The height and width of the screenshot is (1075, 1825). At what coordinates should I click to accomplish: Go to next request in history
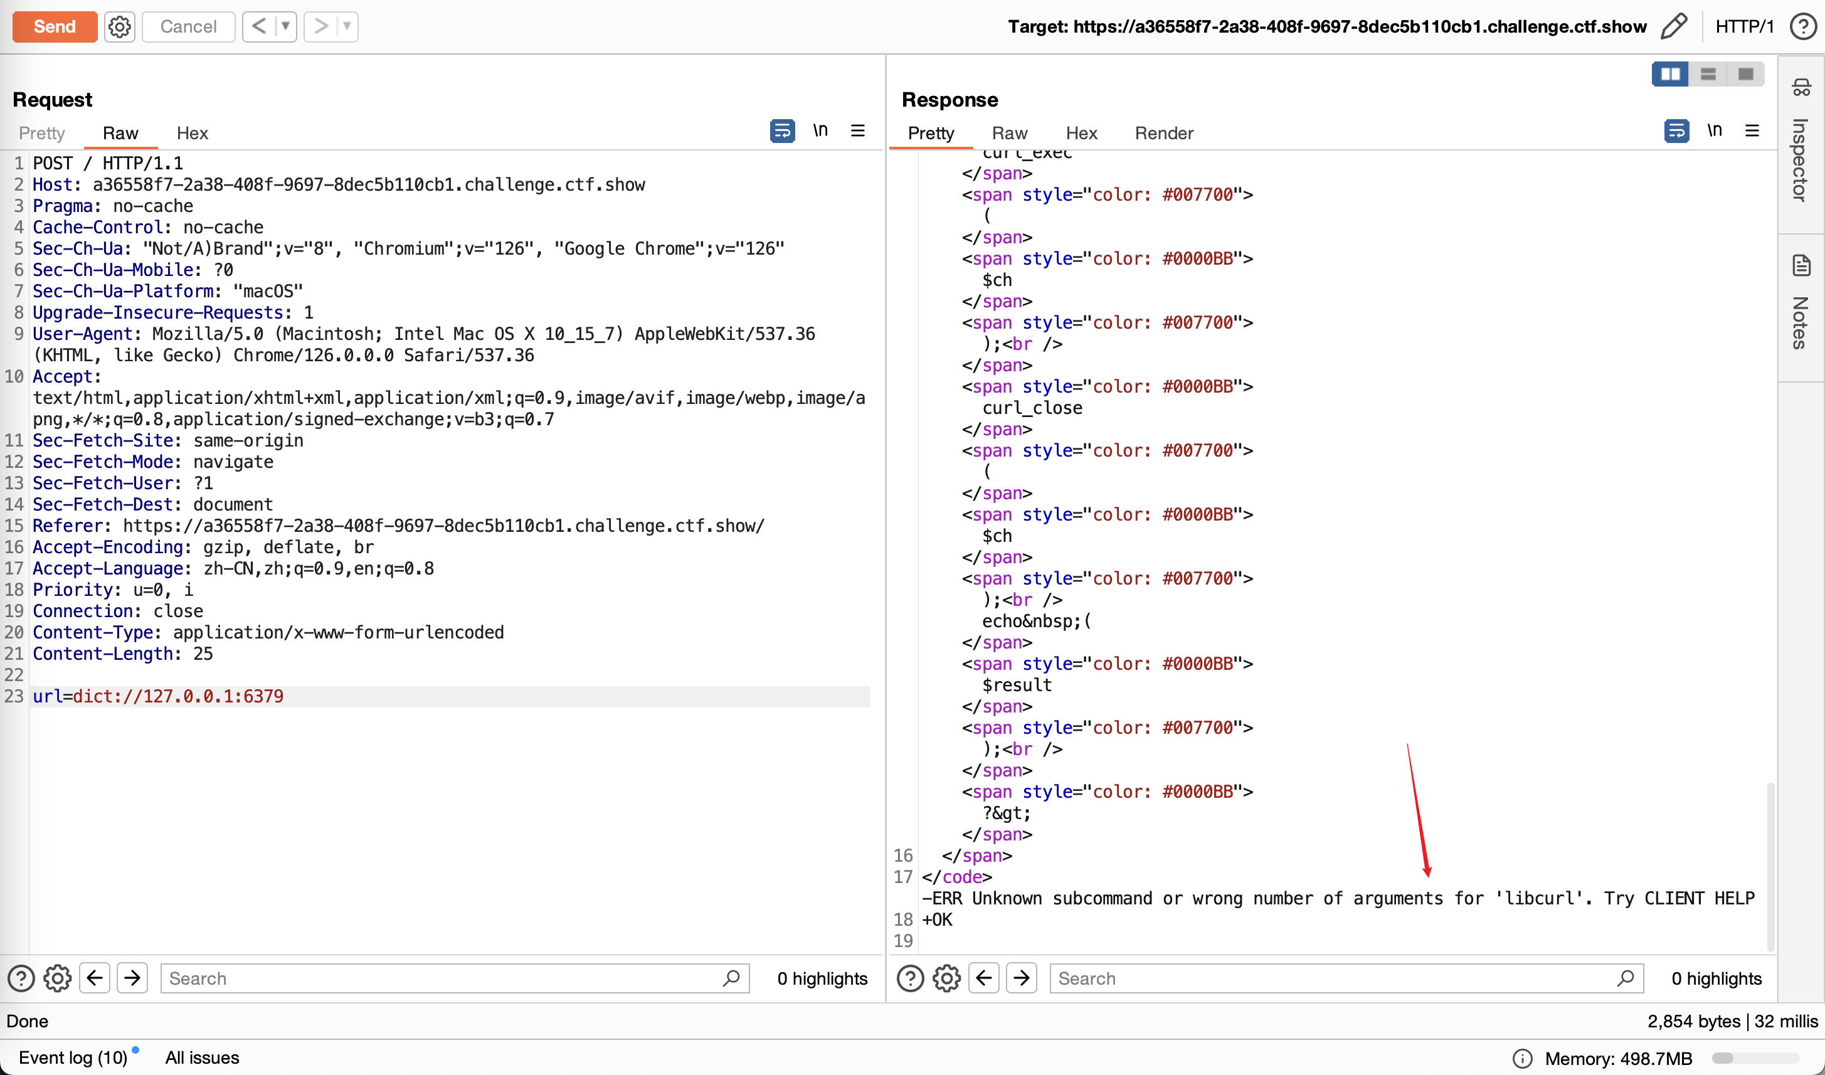coord(320,27)
